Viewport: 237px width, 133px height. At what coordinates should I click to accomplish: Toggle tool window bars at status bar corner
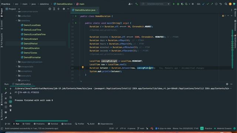click(2, 129)
